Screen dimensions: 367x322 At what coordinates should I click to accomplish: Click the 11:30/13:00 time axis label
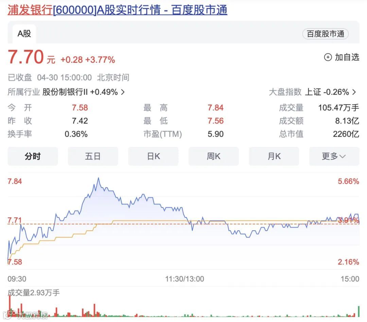[185, 279]
